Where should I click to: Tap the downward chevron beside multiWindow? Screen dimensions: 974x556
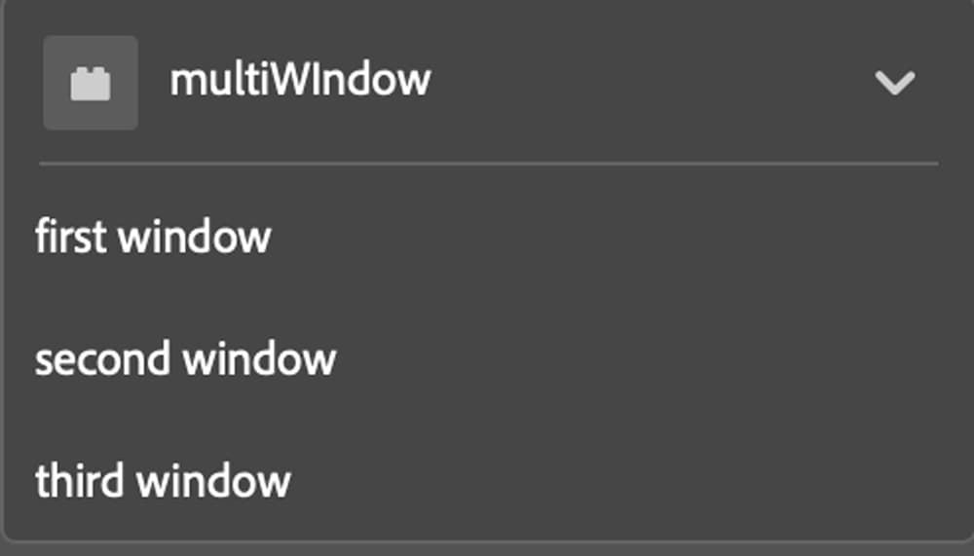coord(894,84)
